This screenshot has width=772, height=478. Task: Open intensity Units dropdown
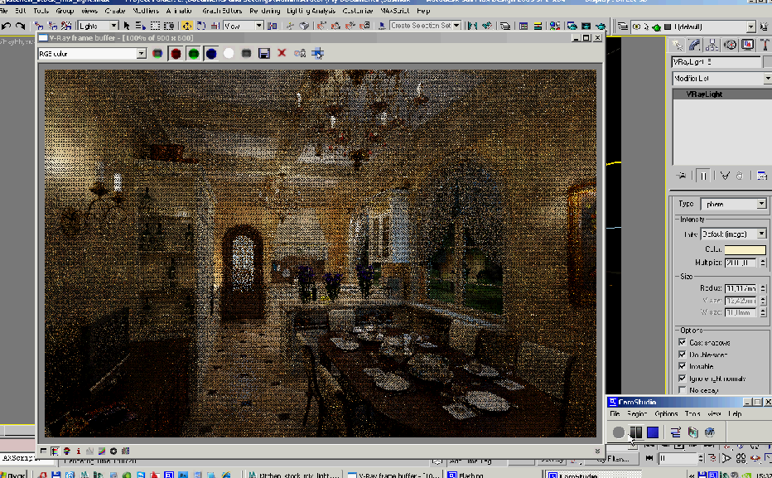pyautogui.click(x=734, y=234)
